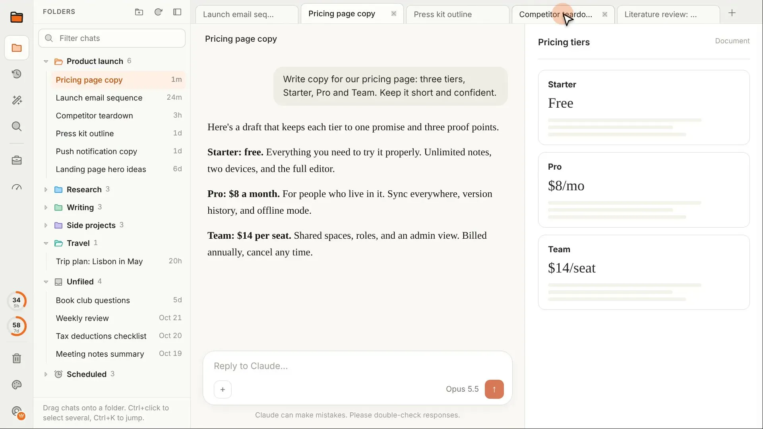Open the Competitor teardown chat in sidebar
This screenshot has height=429, width=763.
[118, 116]
